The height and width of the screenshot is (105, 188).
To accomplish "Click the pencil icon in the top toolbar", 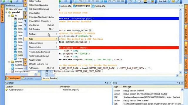I will pos(177,1).
